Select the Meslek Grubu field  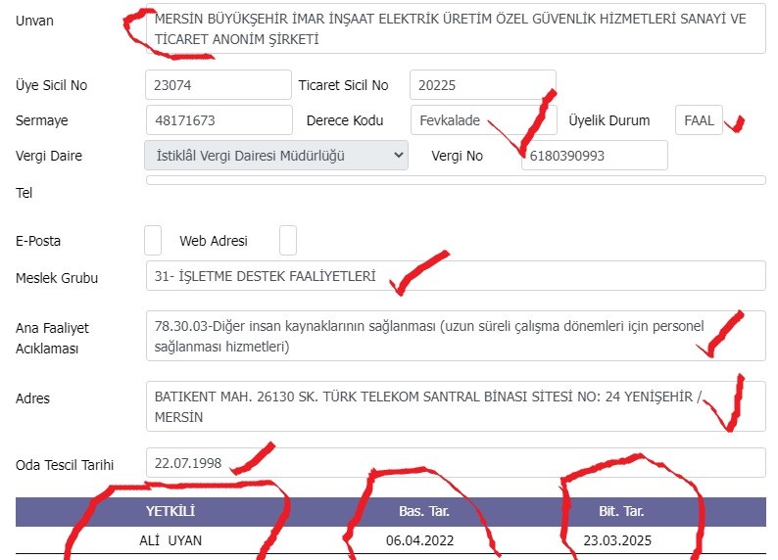[x=456, y=275]
